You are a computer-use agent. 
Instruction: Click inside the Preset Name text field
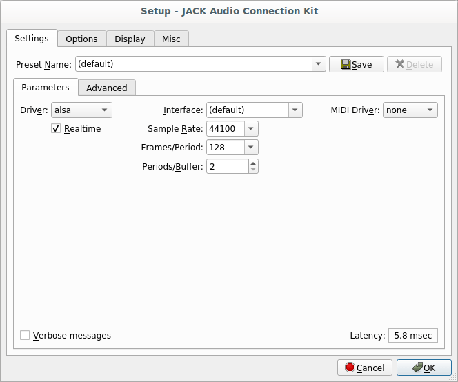pyautogui.click(x=193, y=64)
